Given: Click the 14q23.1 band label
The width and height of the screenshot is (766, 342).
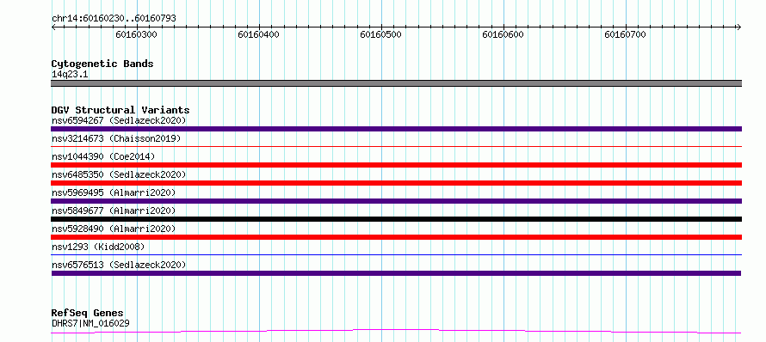Looking at the screenshot, I should coord(70,75).
